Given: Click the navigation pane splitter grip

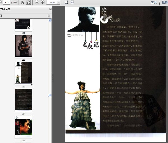Looking at the screenshot, I should [x=53, y=77].
